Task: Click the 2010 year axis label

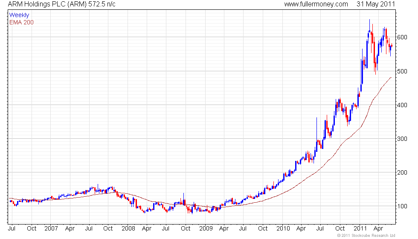Action: point(283,229)
